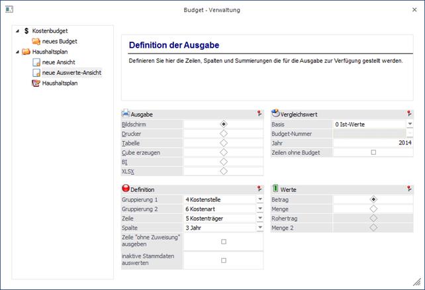Tick the inaktive Stammdaten auswerten checkbox
Viewport: 425px width, 290px height.
click(223, 260)
